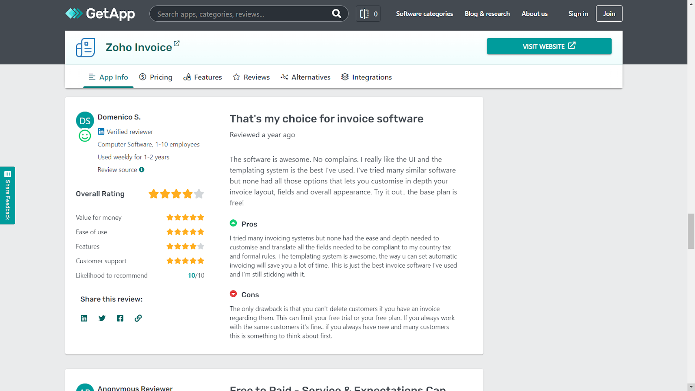Share the review on LinkedIn
The width and height of the screenshot is (695, 391).
point(84,318)
